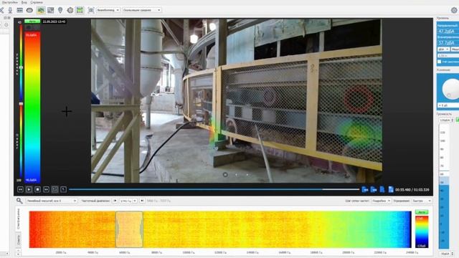This screenshot has width=459, height=258.
Task: Select the highlighted frequency band in spectrogram
Action: (129, 229)
